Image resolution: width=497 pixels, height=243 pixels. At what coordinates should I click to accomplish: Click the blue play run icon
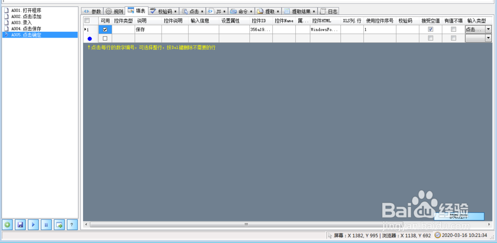point(33,225)
